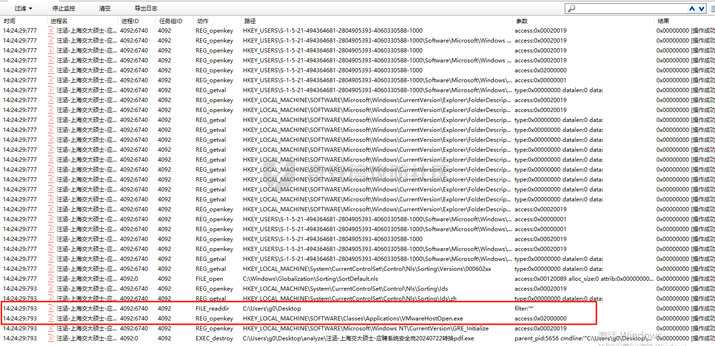Image resolution: width=715 pixels, height=346 pixels.
Task: Select parameter starting parent_pid:5656
Action: click(583, 338)
